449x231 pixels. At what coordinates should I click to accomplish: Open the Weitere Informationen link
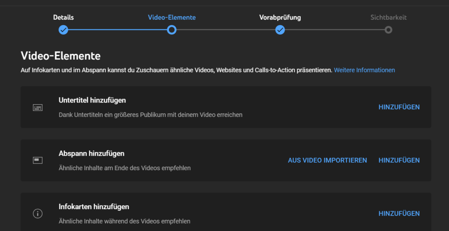click(364, 70)
